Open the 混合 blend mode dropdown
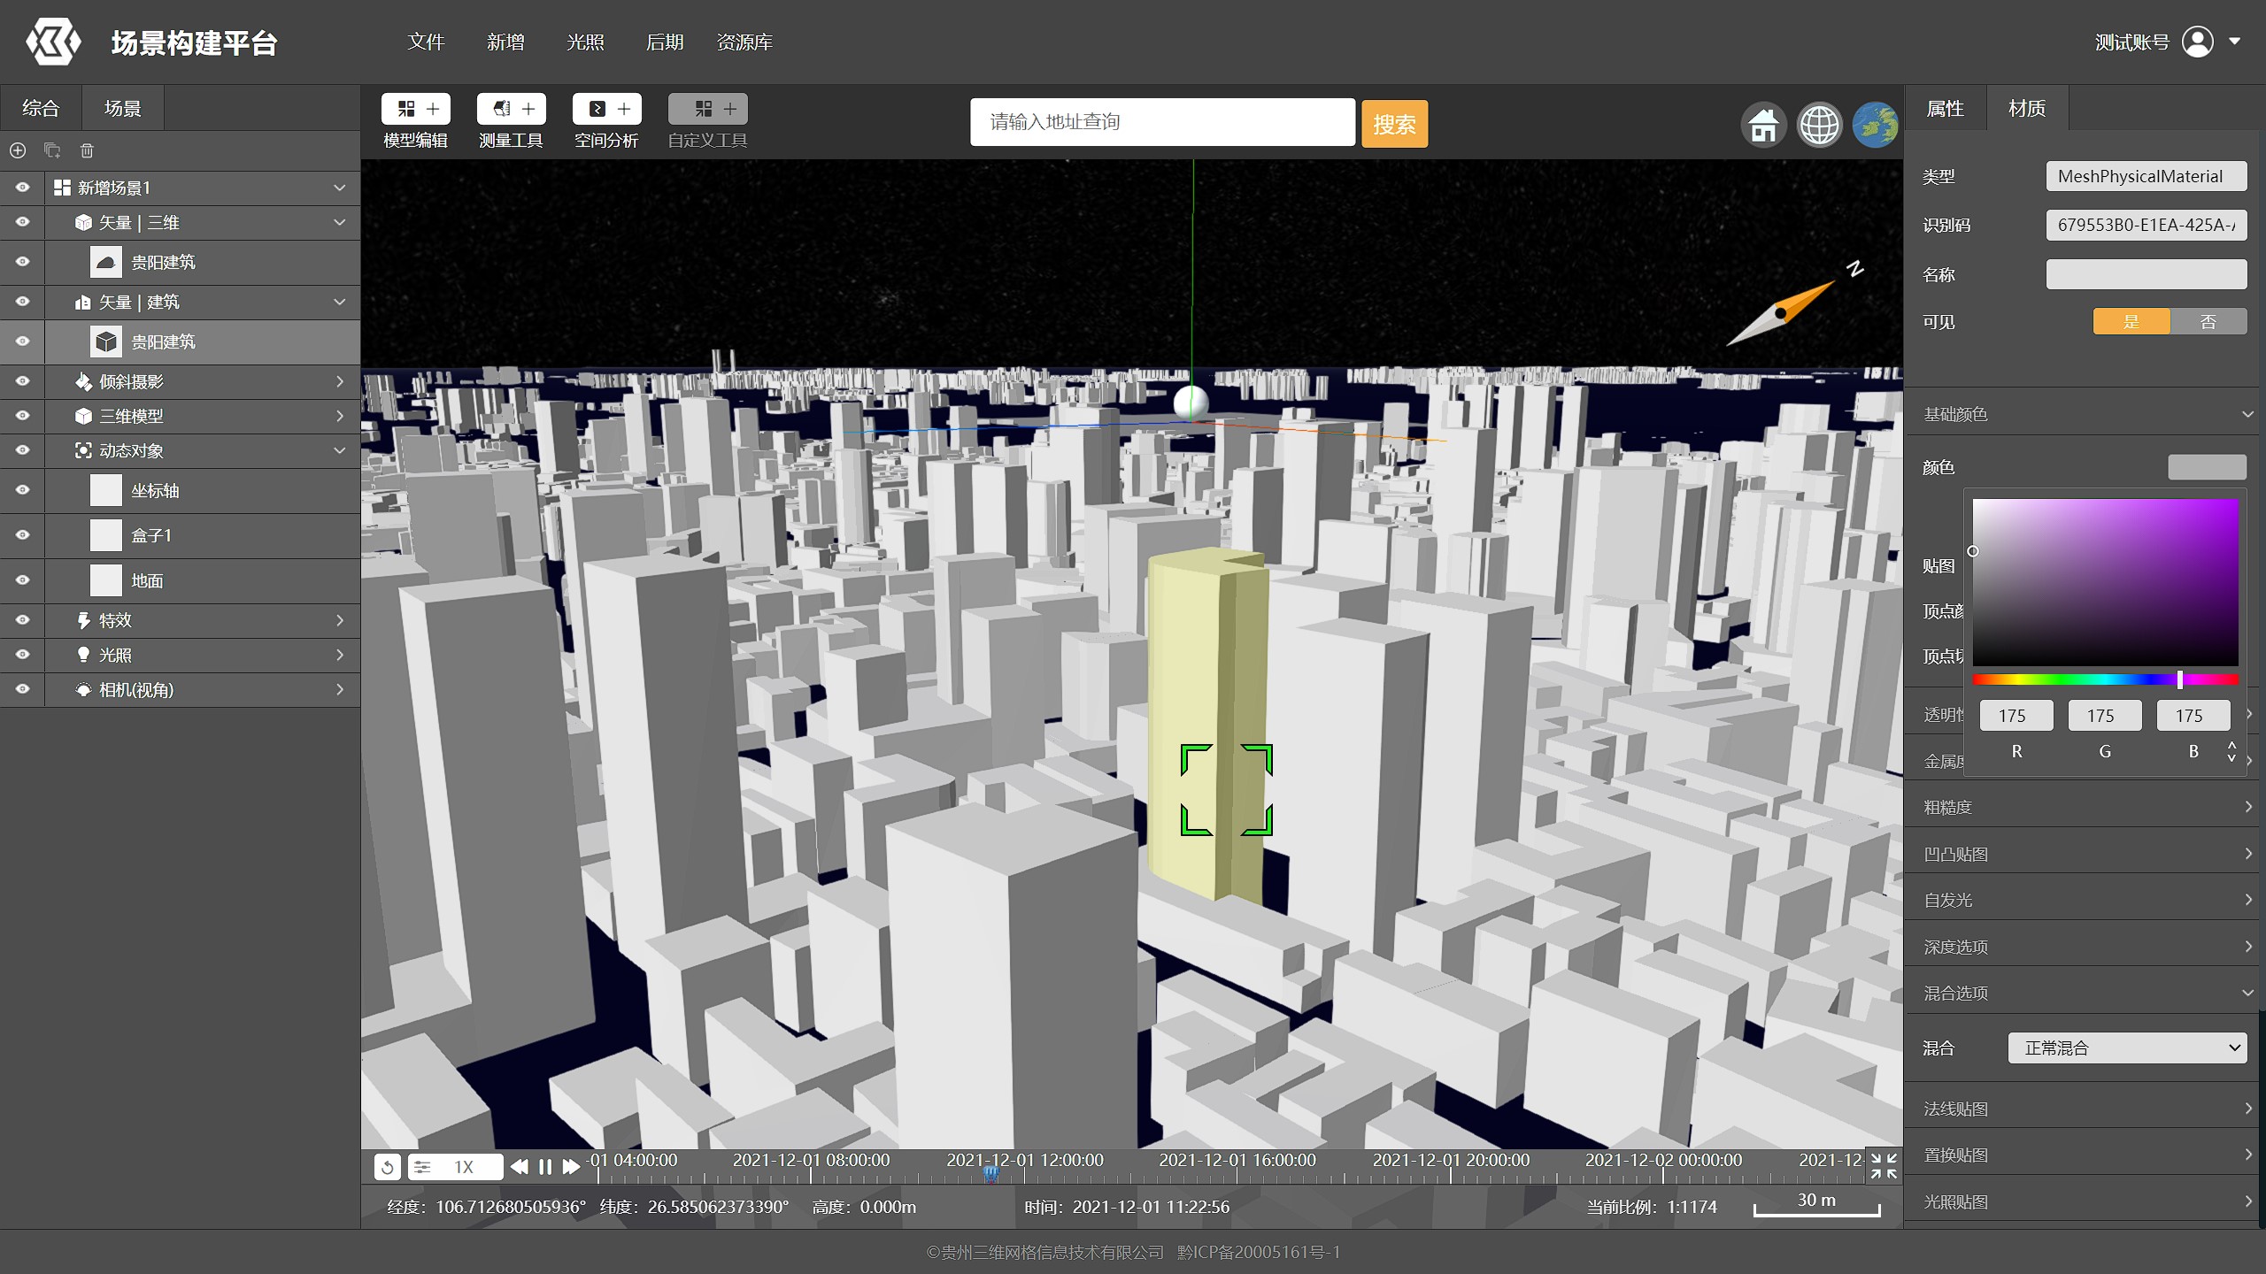 2126,1048
